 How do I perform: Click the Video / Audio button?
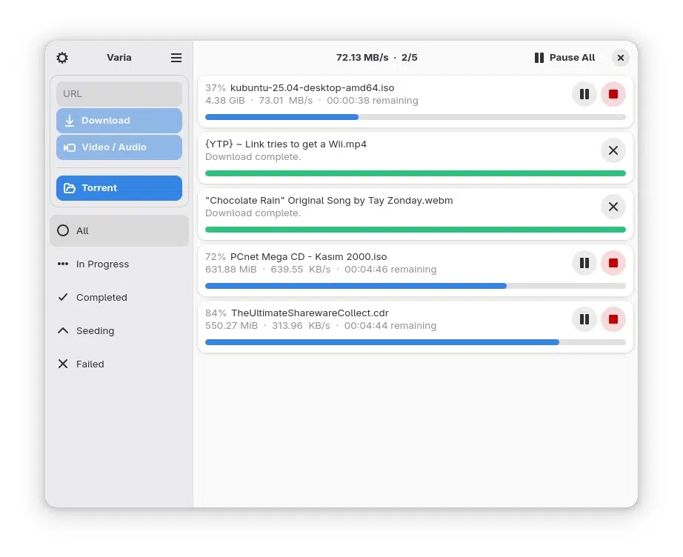(119, 147)
